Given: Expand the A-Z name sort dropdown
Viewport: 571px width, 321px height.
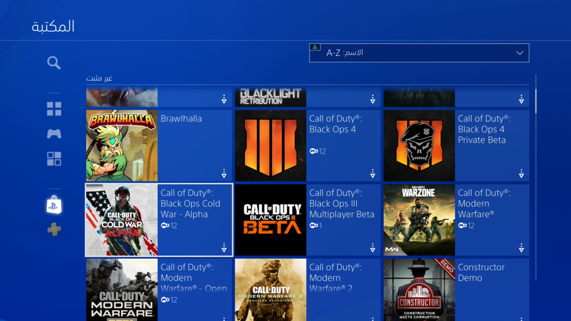Looking at the screenshot, I should click(x=419, y=53).
